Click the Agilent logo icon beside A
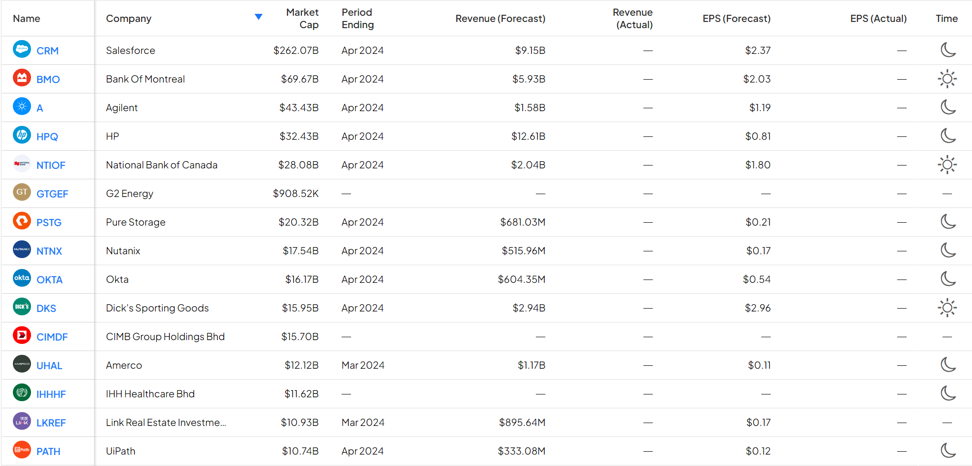 click(22, 106)
